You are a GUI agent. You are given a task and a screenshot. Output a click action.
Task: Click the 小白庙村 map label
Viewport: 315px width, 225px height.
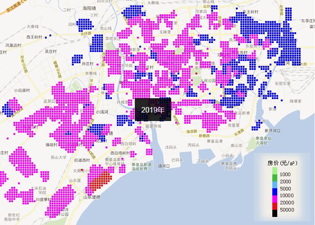coord(22,91)
